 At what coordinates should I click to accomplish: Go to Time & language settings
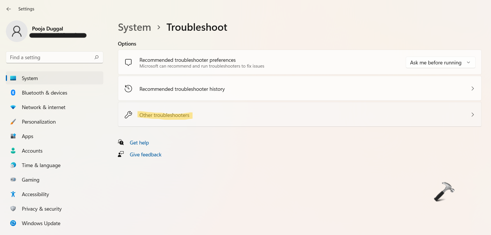click(x=41, y=165)
